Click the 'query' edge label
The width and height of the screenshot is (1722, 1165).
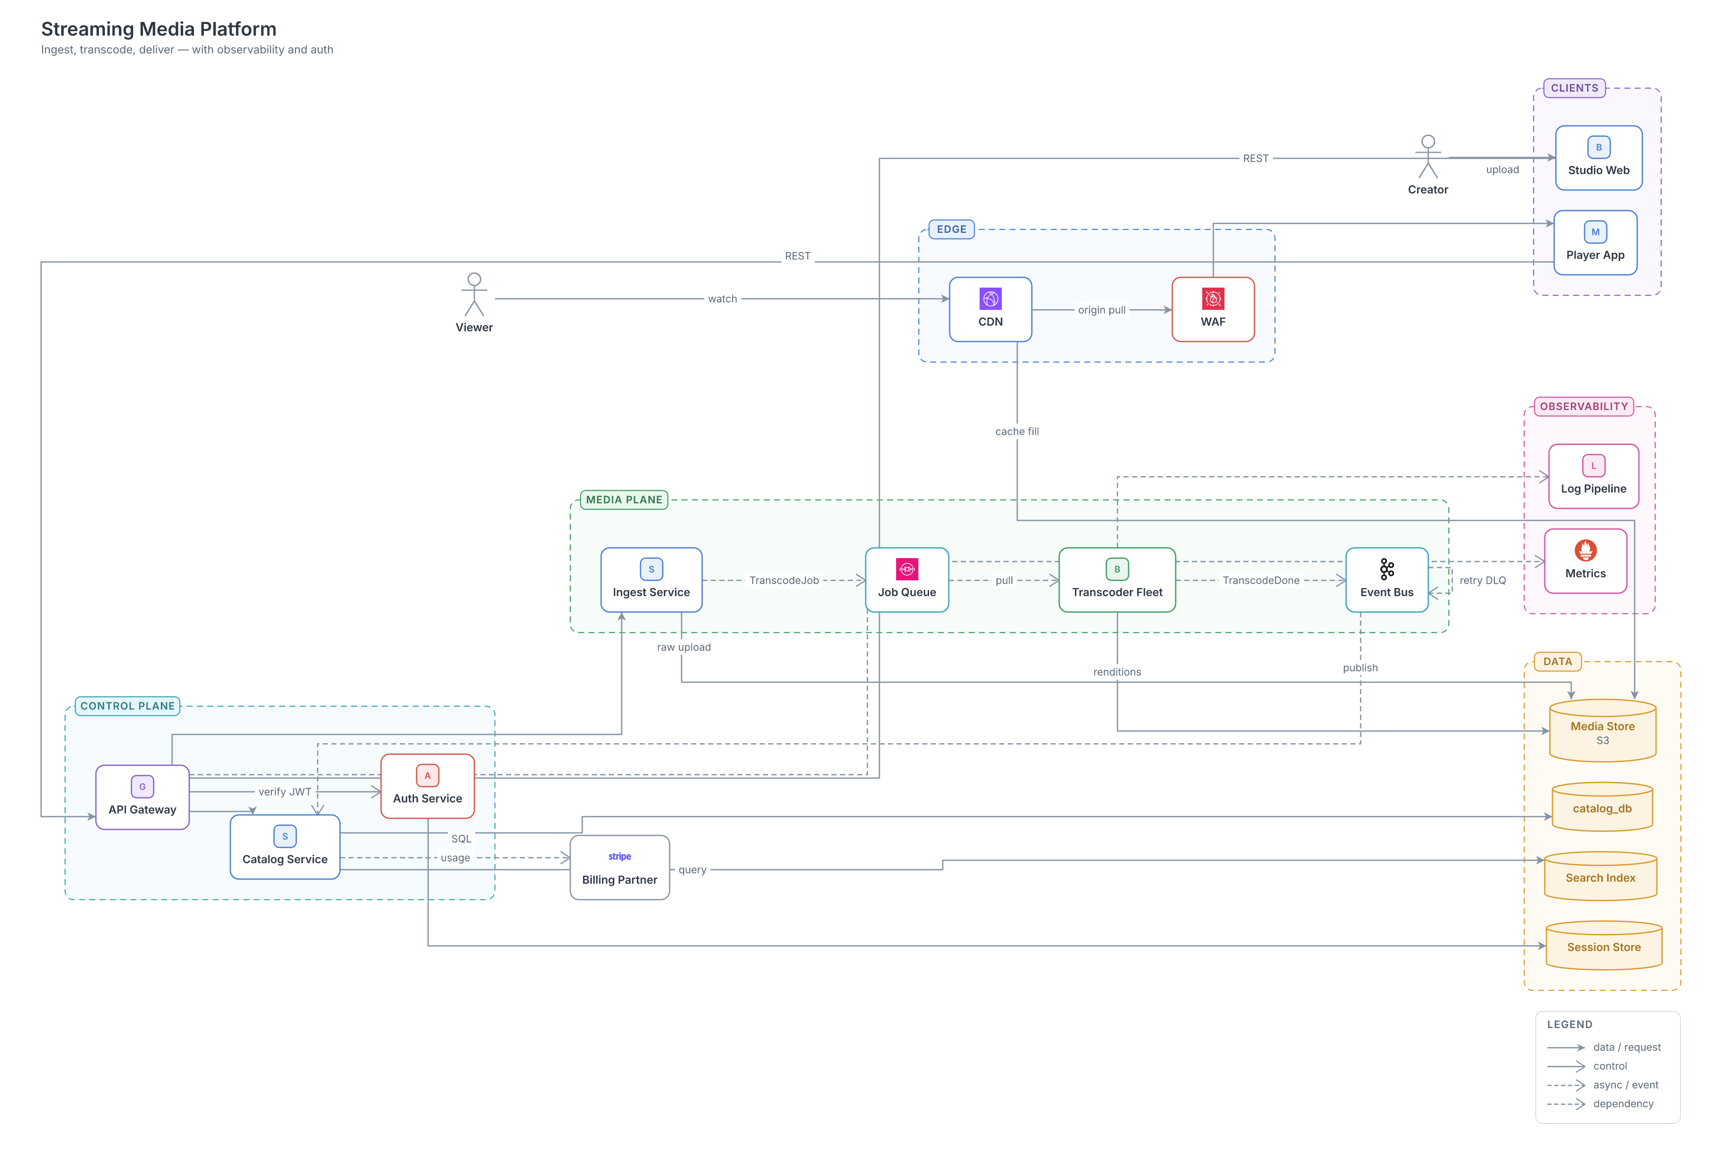pyautogui.click(x=692, y=870)
